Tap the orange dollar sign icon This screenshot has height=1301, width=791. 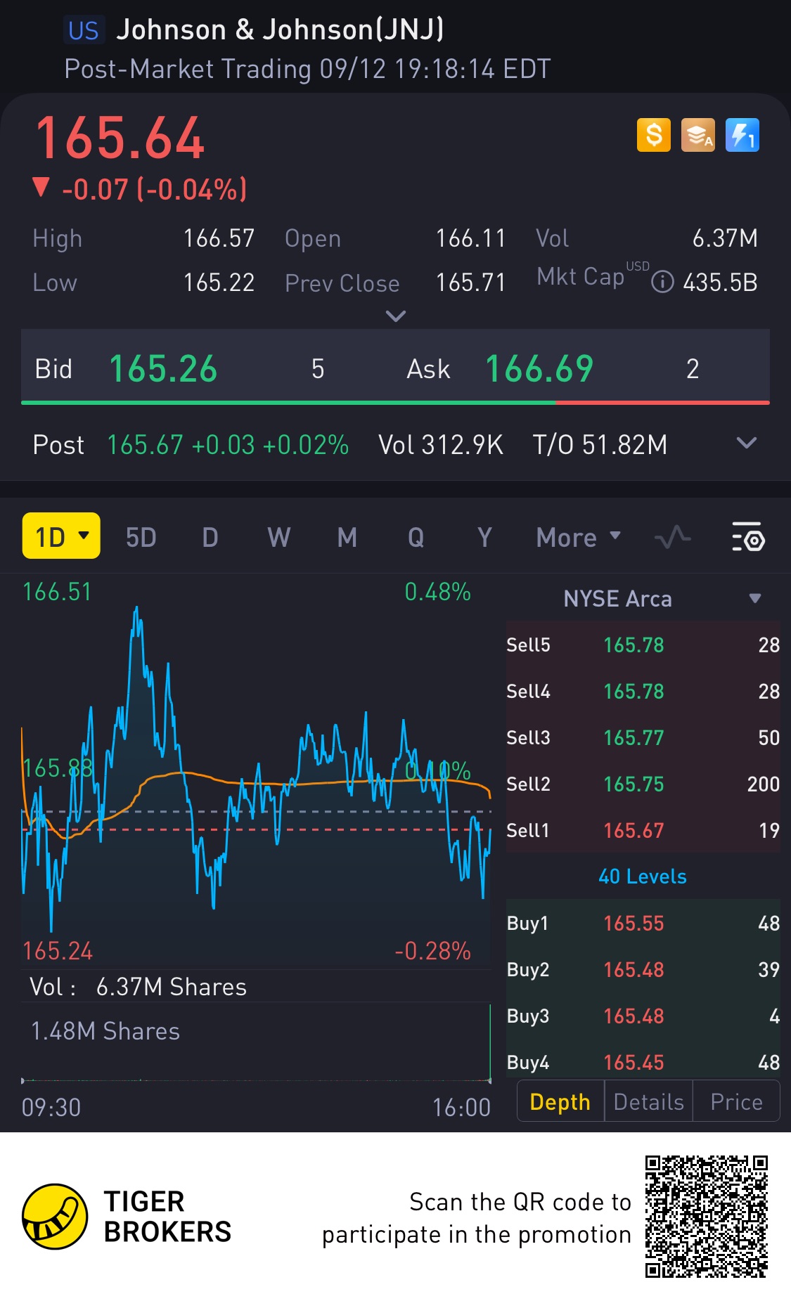point(653,135)
